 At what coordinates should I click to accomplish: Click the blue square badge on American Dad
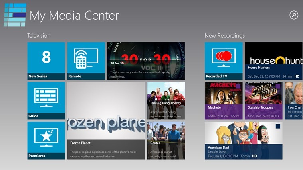coord(278,126)
